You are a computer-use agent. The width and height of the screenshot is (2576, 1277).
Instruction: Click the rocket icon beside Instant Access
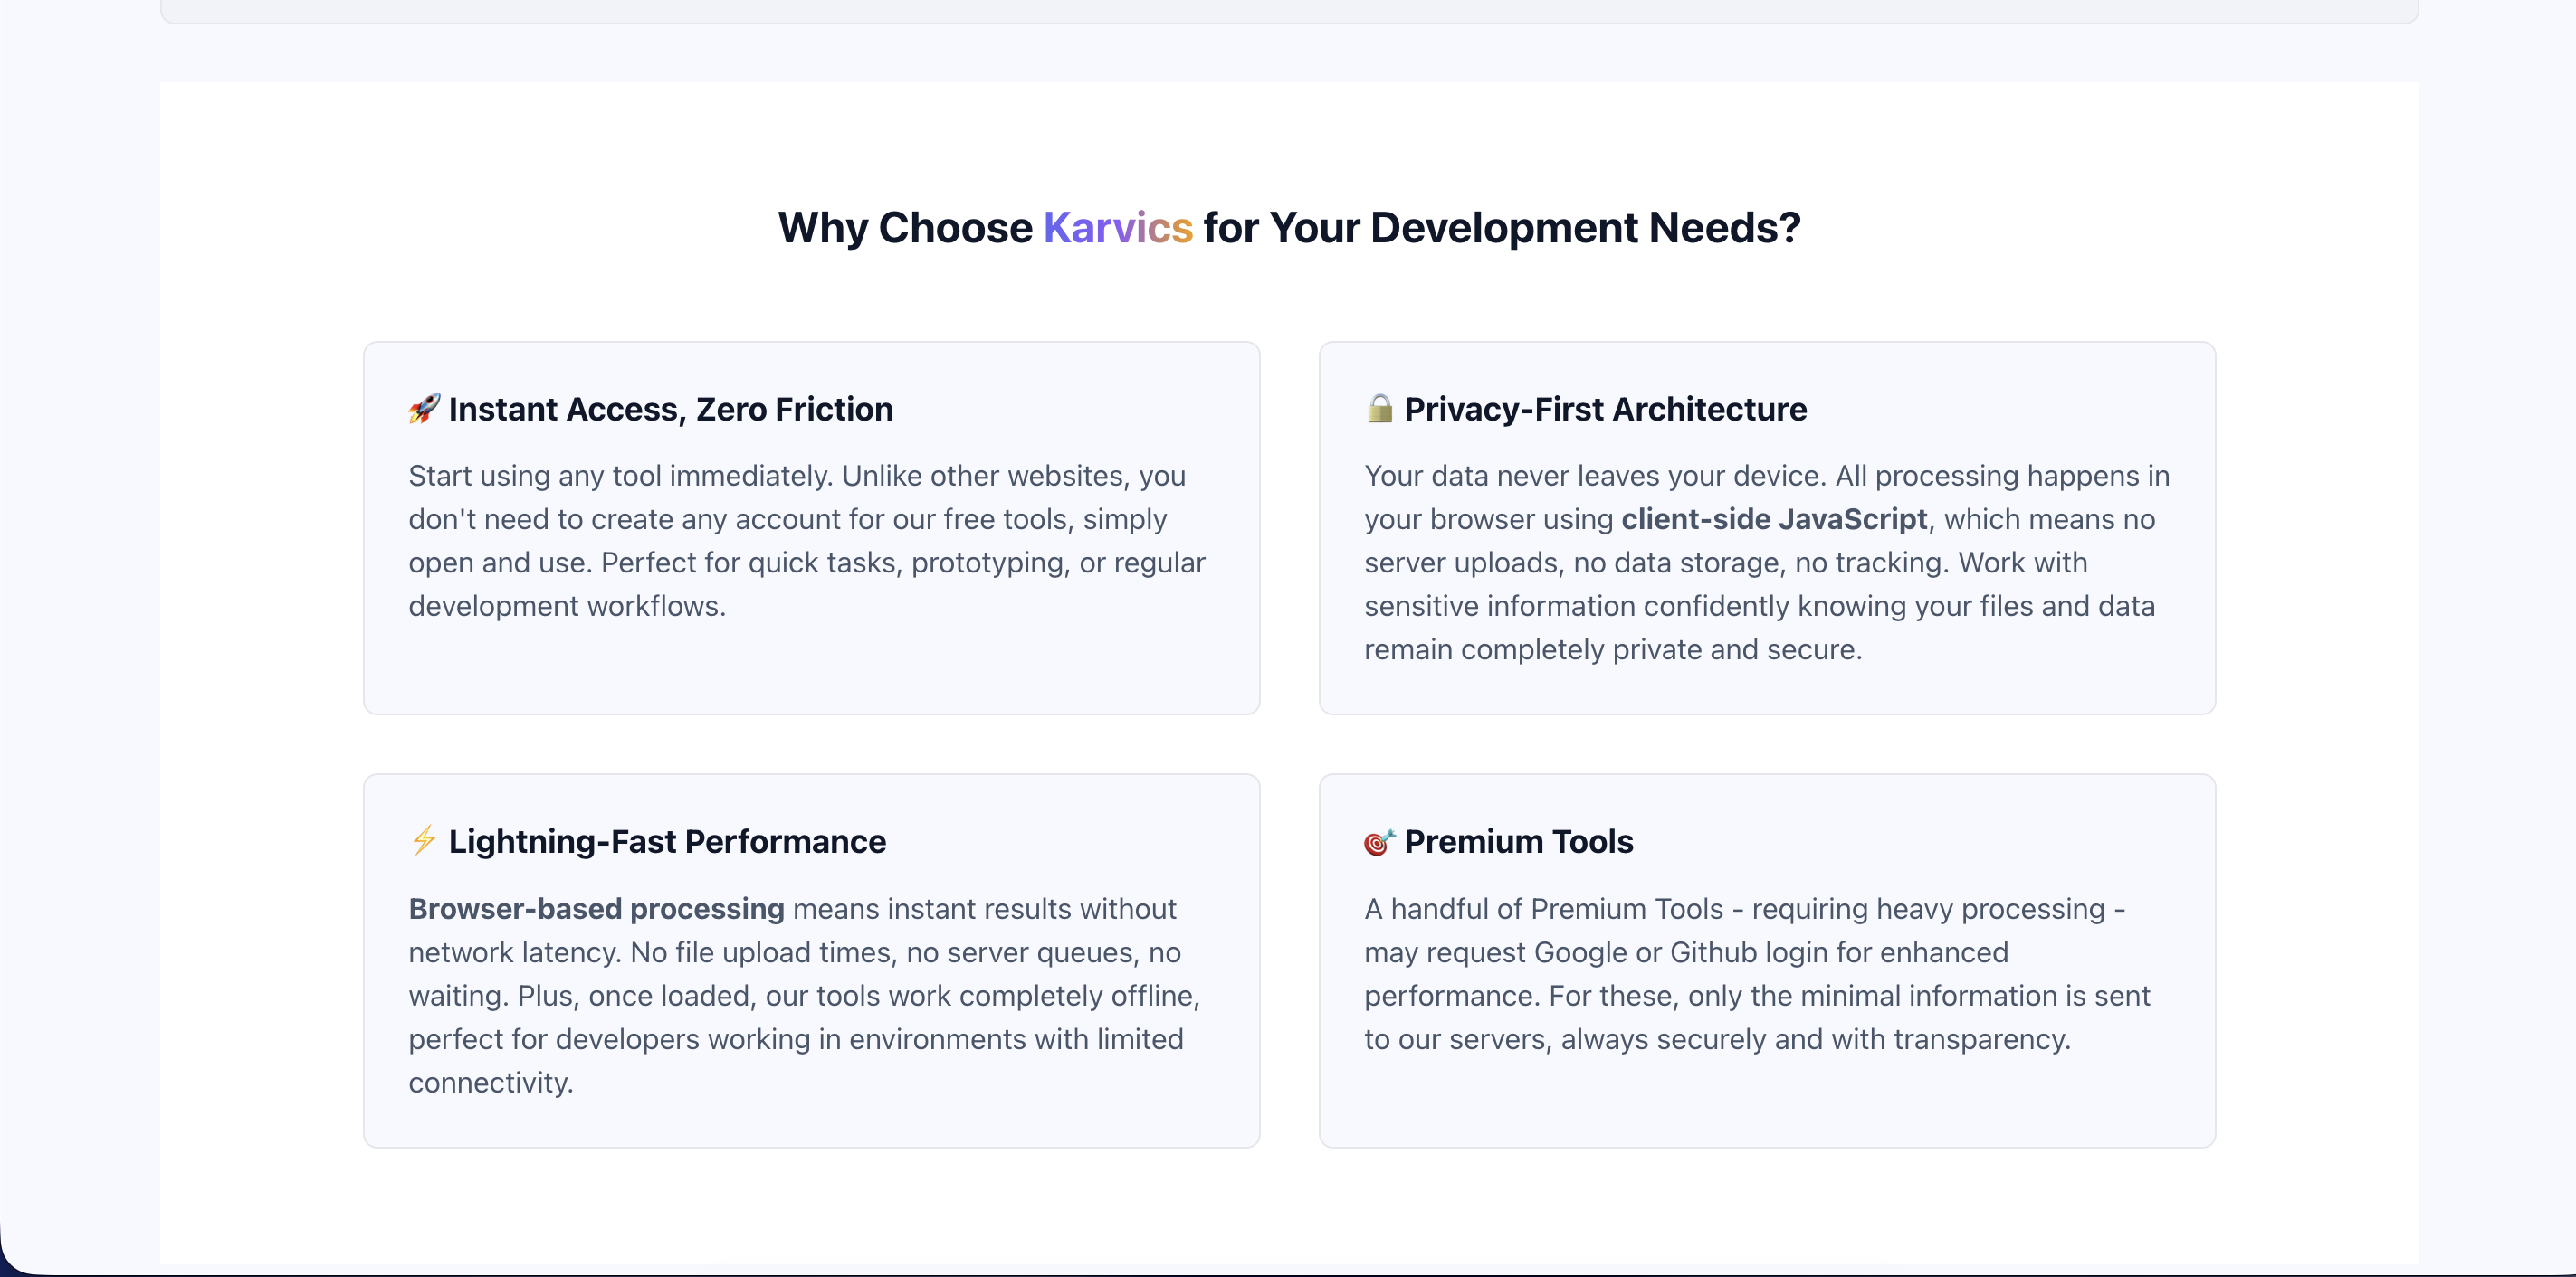424,409
